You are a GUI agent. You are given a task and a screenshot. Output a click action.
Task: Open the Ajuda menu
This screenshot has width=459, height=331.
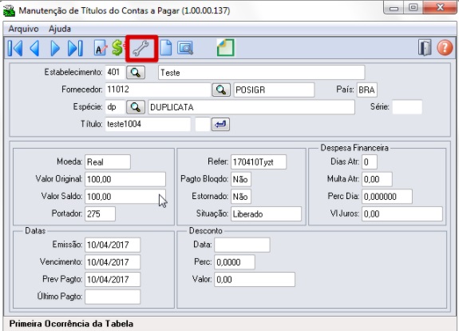point(60,29)
